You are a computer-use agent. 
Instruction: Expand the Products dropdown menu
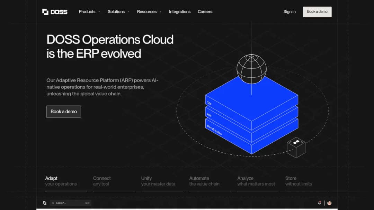point(89,12)
